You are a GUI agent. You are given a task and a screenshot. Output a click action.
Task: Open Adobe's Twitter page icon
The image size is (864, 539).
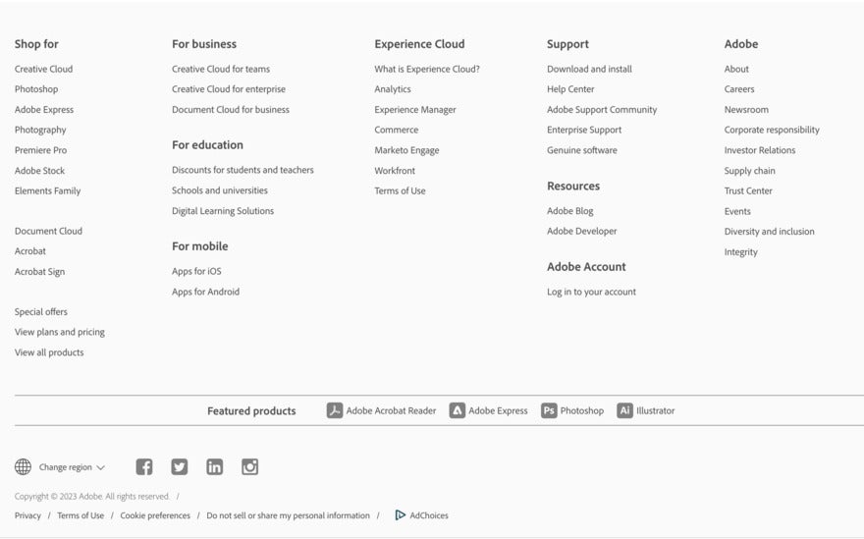(x=179, y=466)
